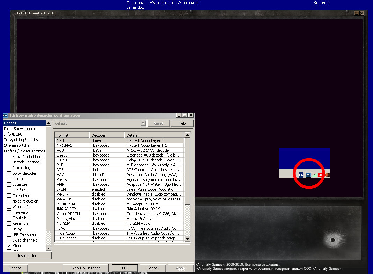Click the filter list scroll-up arrow

click(x=49, y=123)
